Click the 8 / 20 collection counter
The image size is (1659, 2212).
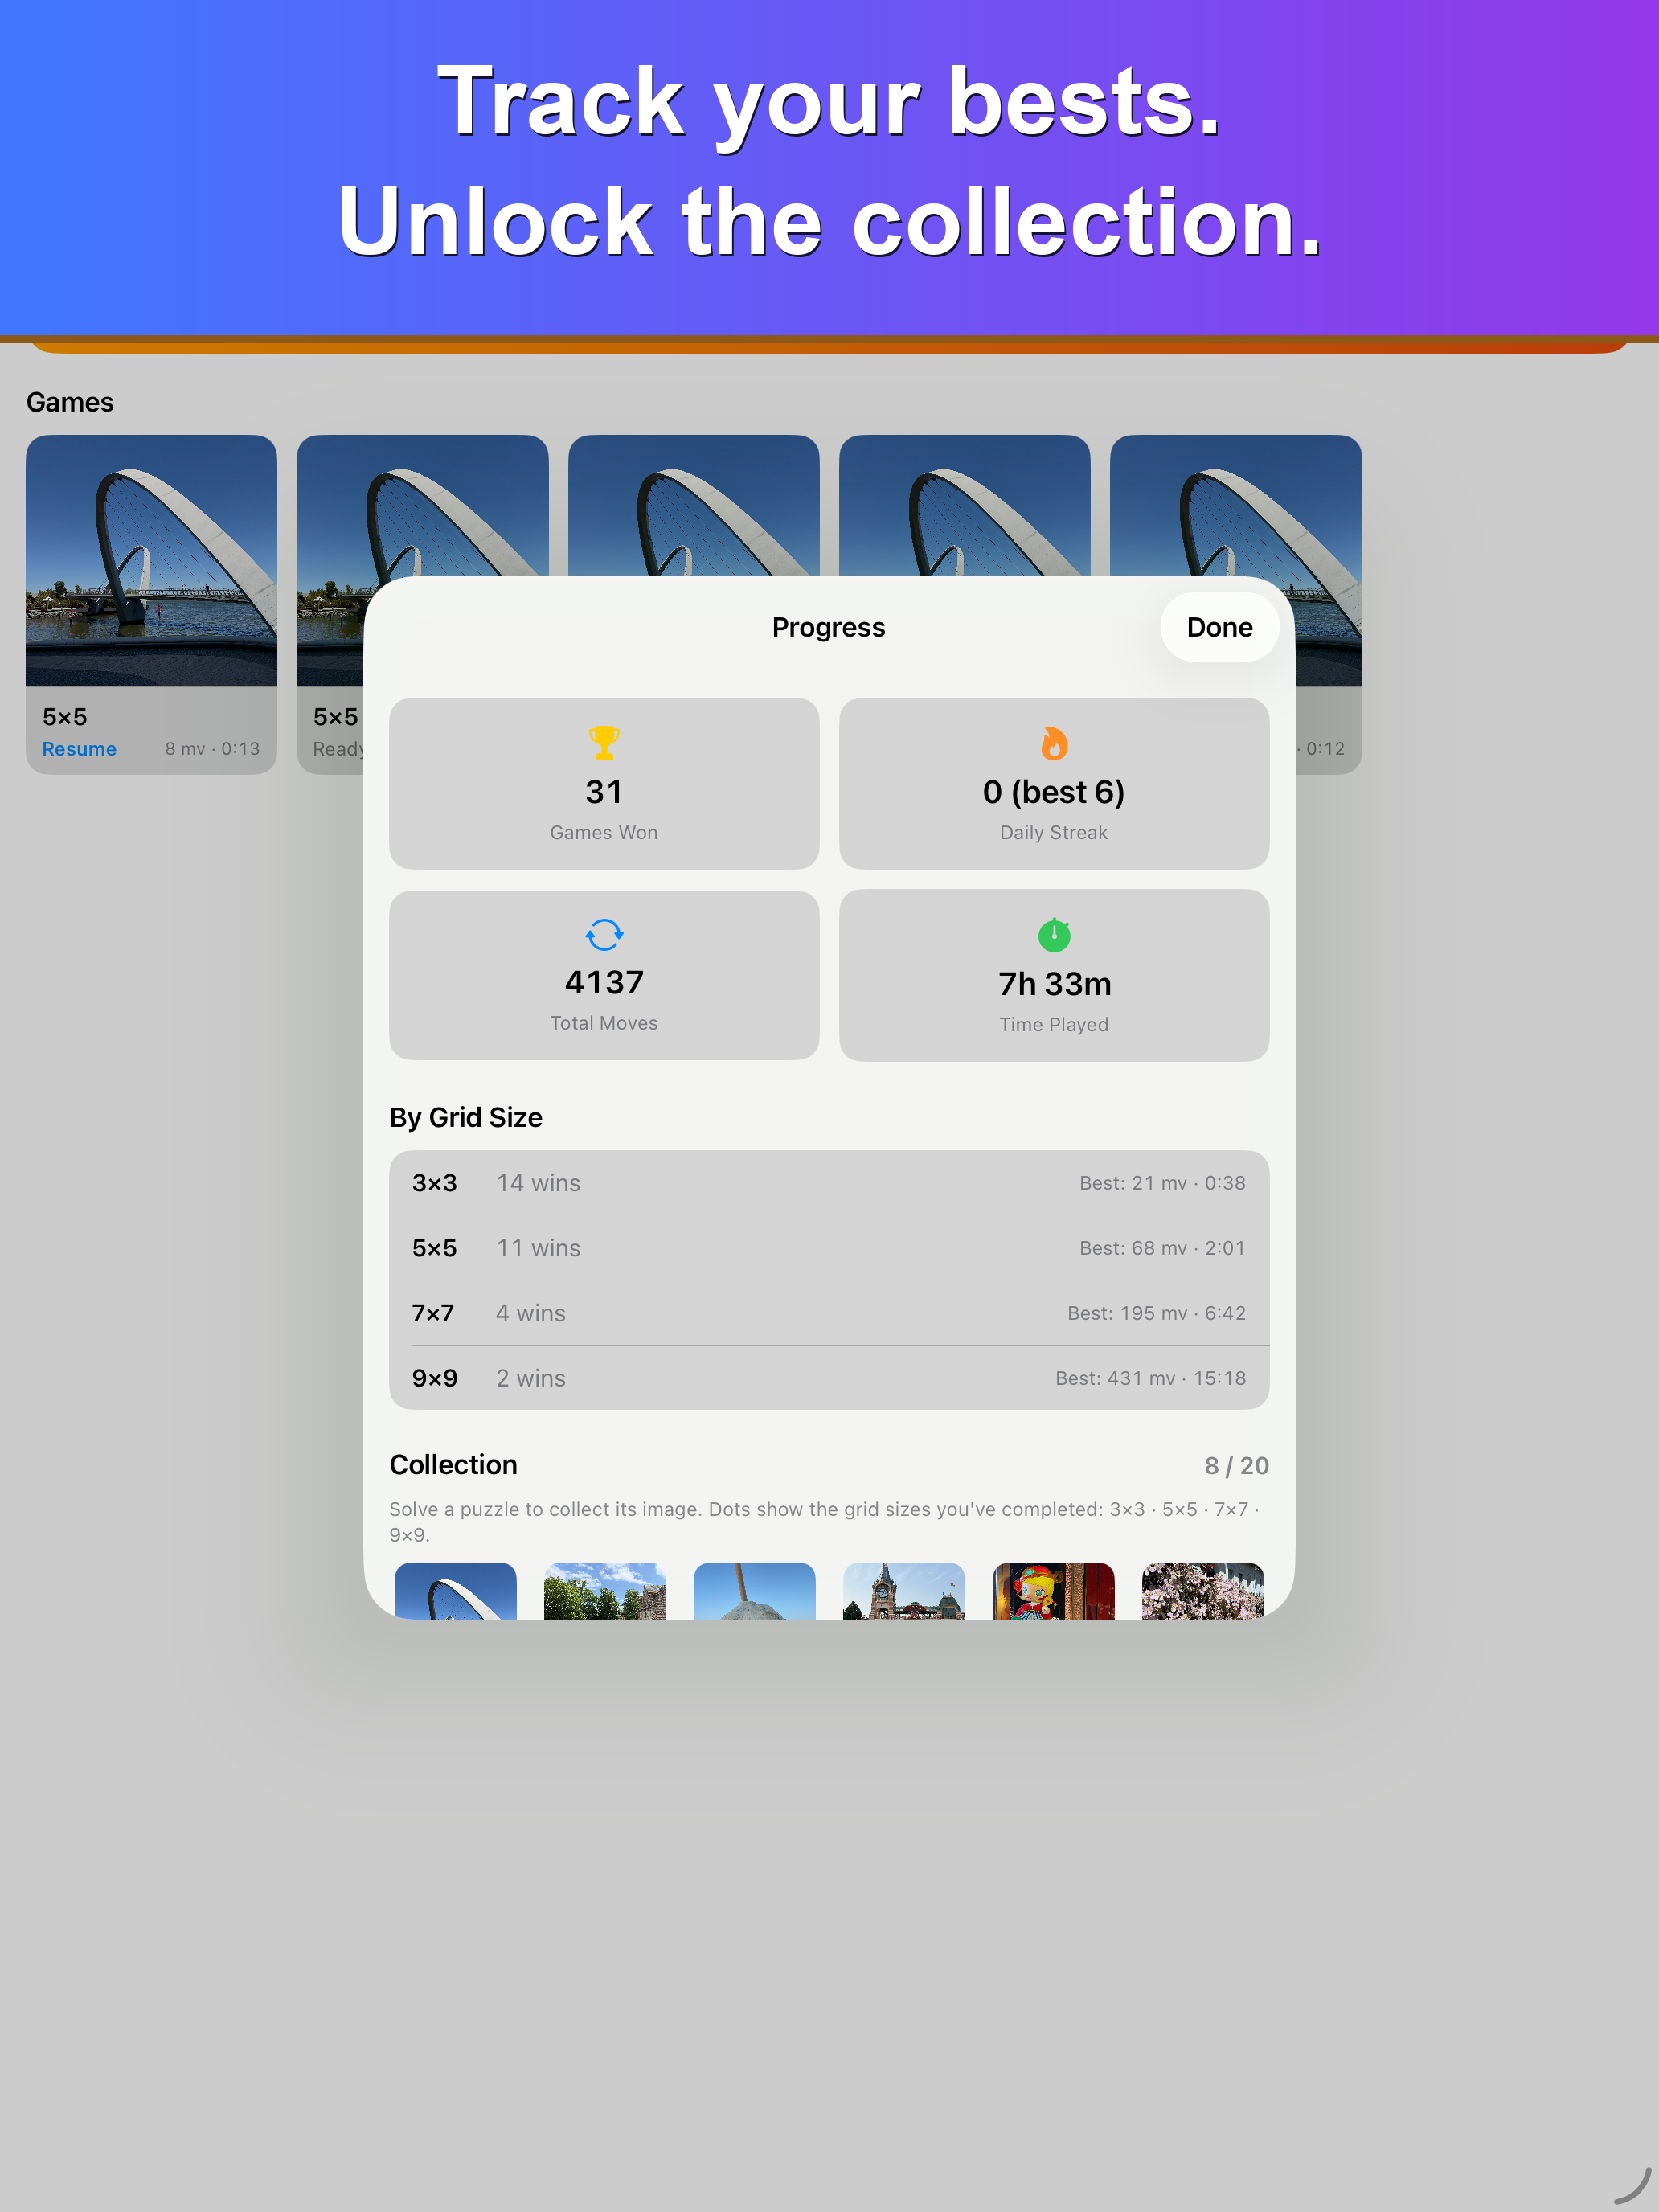point(1236,1466)
